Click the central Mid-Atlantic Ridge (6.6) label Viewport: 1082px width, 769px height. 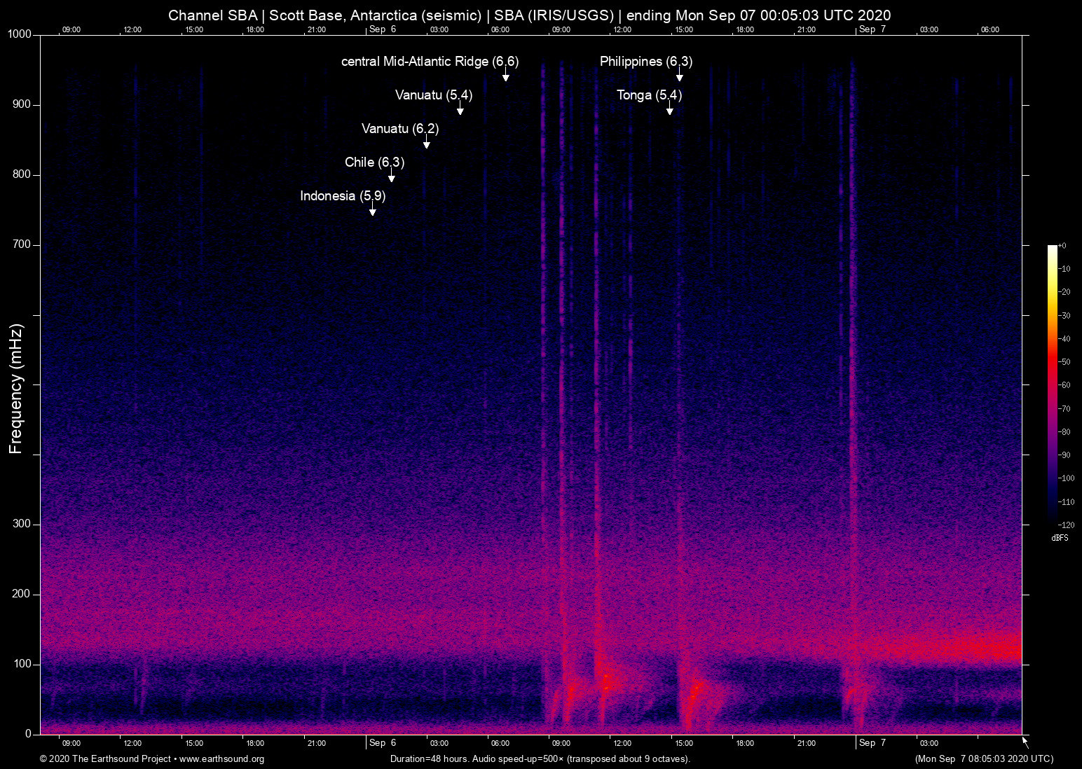[430, 62]
